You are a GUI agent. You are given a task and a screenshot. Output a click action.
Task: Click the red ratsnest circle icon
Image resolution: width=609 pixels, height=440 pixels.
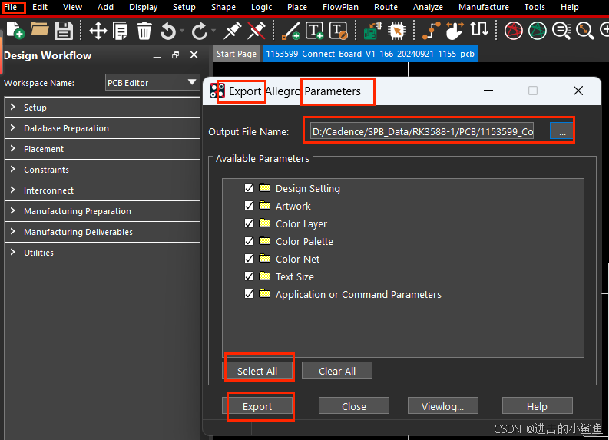click(x=514, y=31)
